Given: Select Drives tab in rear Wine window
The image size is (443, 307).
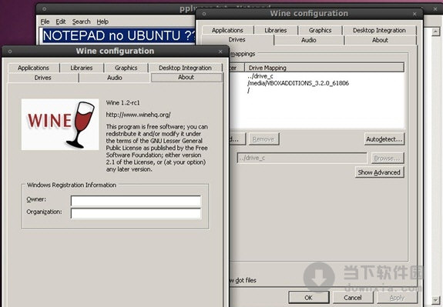Looking at the screenshot, I should coord(237,40).
